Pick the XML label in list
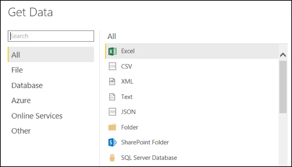Screen dimensions: 292x167 [x=127, y=81]
